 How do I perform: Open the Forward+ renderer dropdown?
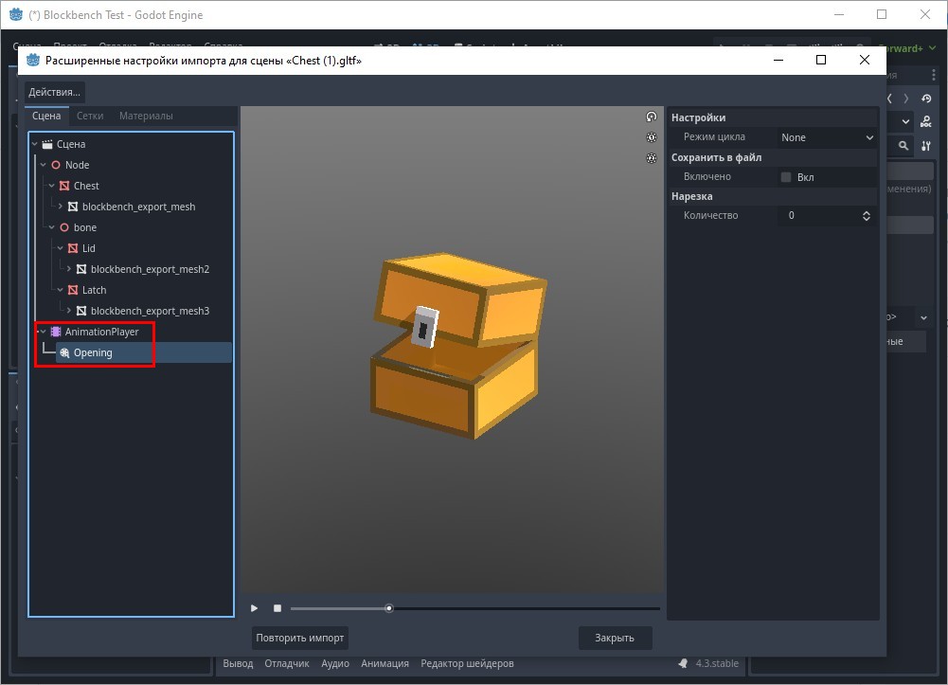(910, 48)
